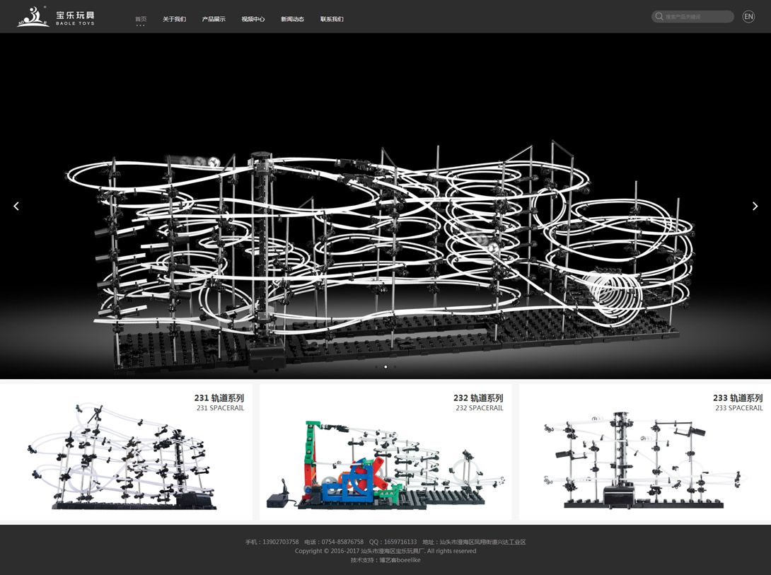Select the middle carousel dot
Screen dimensions: 771x575
(385, 367)
